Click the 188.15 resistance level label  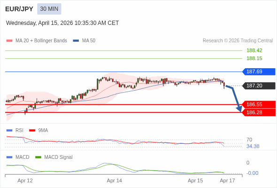[x=254, y=58]
